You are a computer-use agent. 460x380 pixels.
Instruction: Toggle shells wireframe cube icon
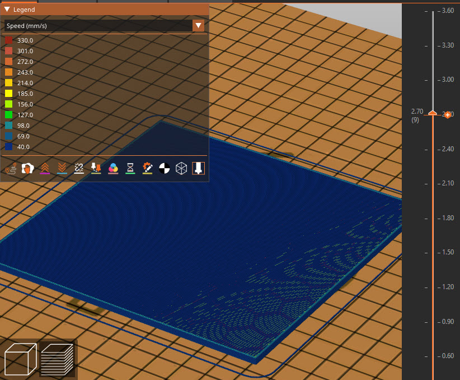(181, 168)
